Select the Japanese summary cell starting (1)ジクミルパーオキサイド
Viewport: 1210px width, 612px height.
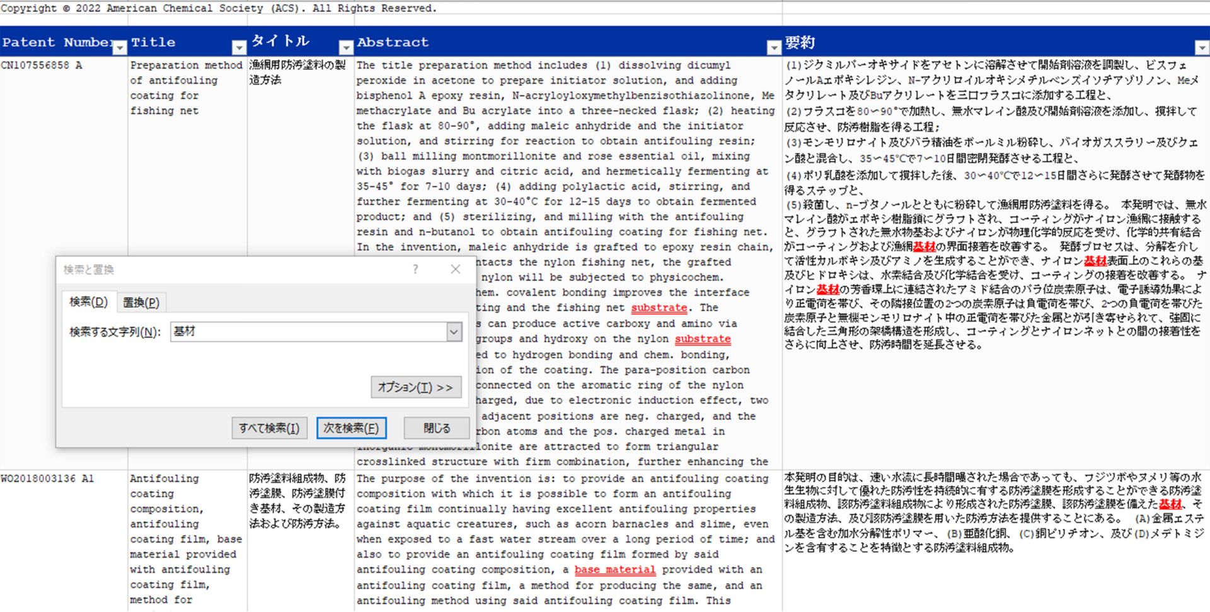[996, 263]
